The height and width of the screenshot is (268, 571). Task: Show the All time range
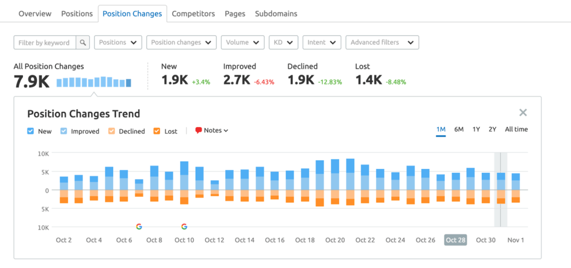point(516,129)
